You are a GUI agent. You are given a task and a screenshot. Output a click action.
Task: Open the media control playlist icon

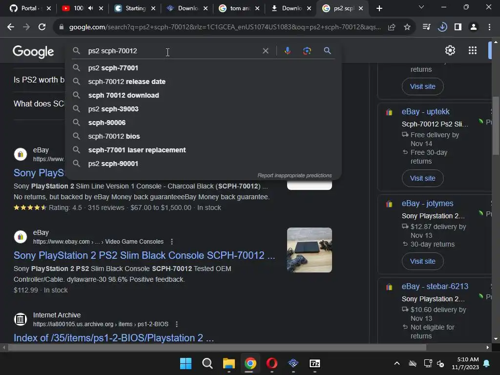[426, 27]
